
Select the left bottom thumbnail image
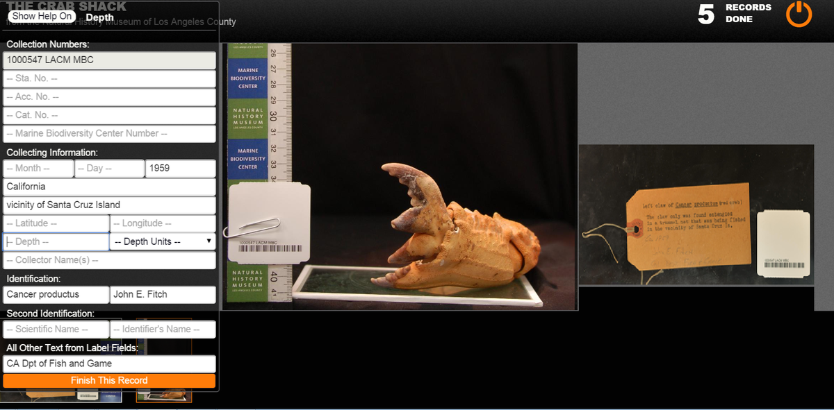click(x=60, y=397)
